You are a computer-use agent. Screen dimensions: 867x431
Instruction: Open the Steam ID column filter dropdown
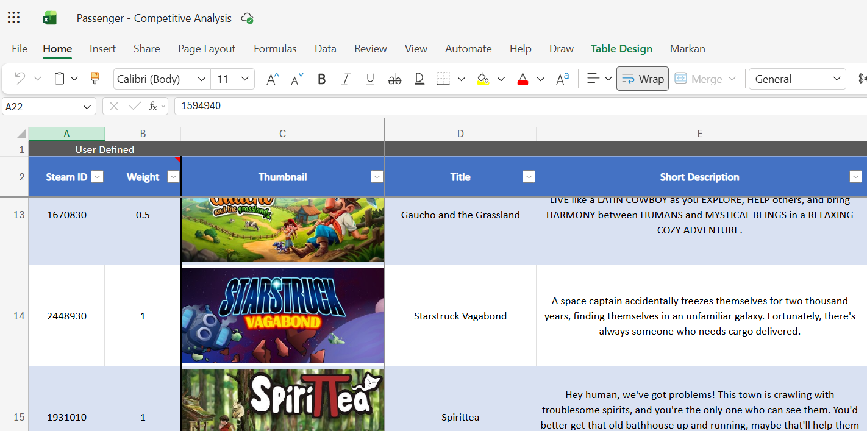pos(97,177)
